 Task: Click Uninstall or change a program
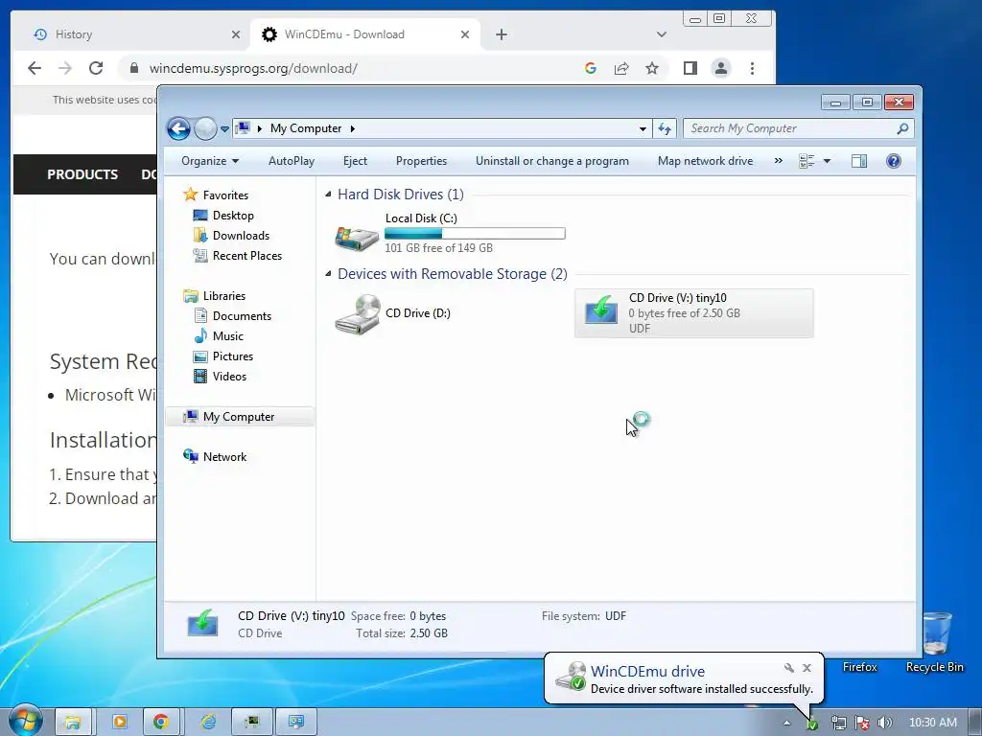click(551, 161)
